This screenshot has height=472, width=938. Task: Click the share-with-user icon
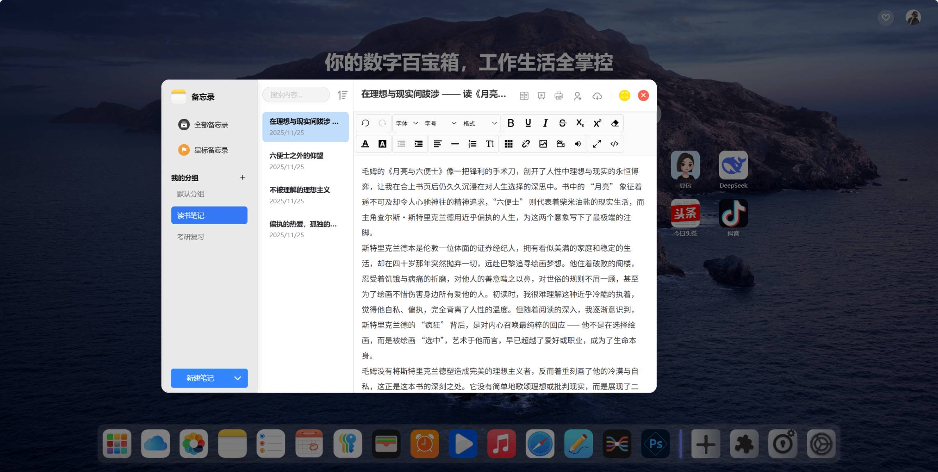[577, 96]
